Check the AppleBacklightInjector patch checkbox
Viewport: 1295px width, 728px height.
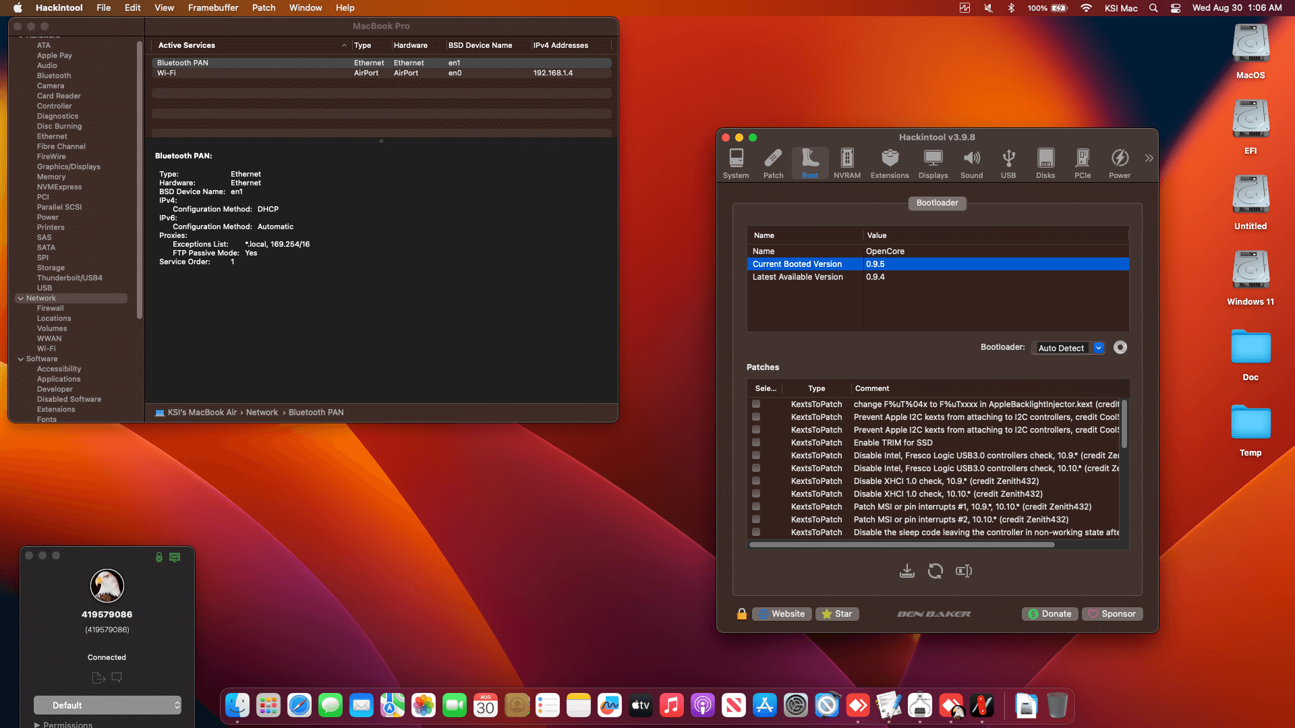click(x=756, y=404)
